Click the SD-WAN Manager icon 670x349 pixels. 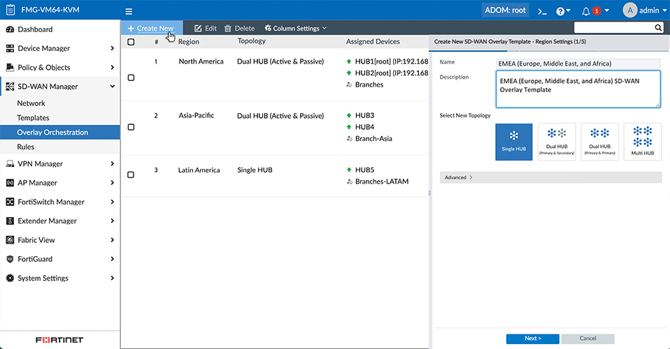(10, 86)
